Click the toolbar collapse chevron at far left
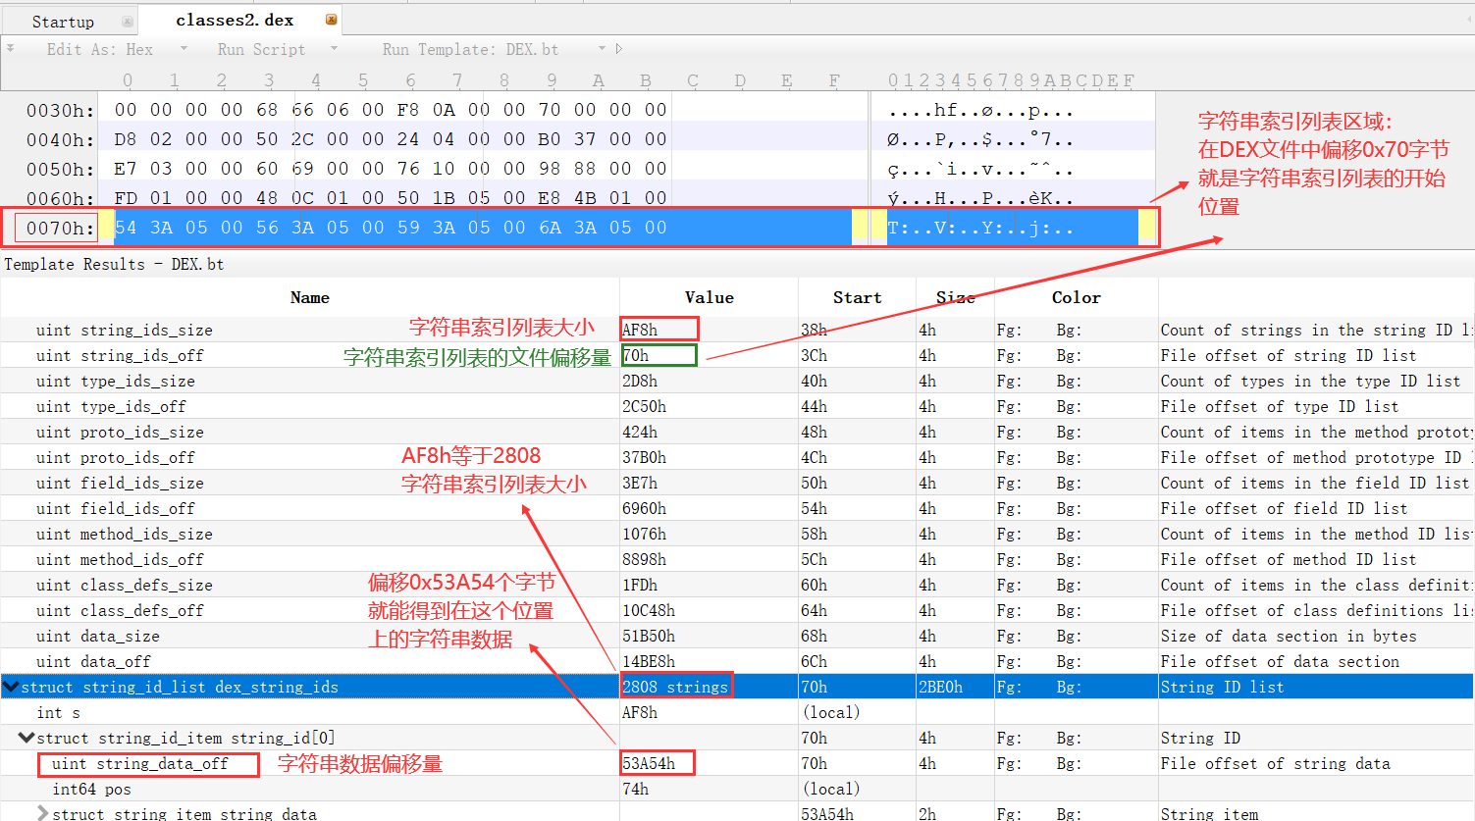Viewport: 1475px width, 821px height. pos(10,48)
